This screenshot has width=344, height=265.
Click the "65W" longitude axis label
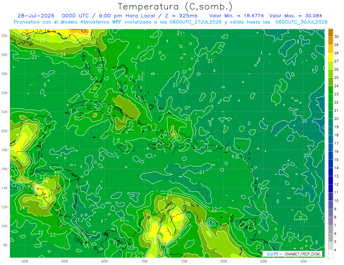pos(224,261)
